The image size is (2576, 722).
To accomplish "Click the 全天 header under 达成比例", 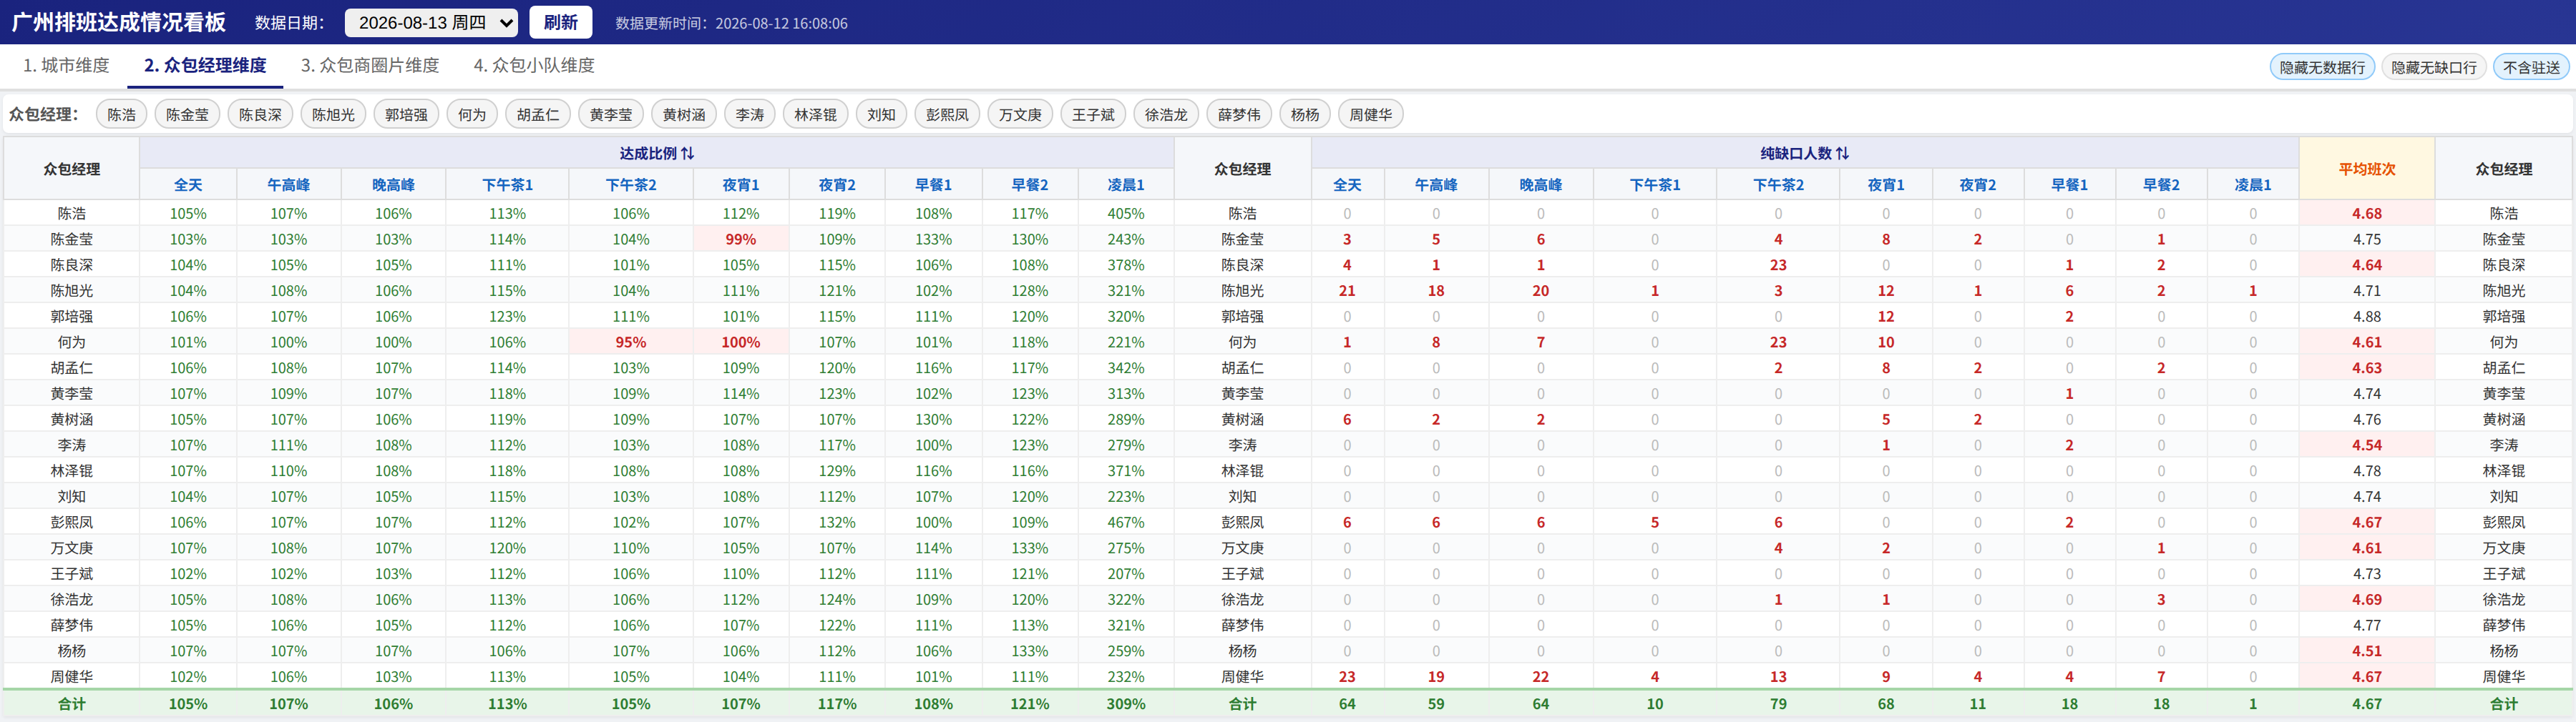I will [188, 184].
